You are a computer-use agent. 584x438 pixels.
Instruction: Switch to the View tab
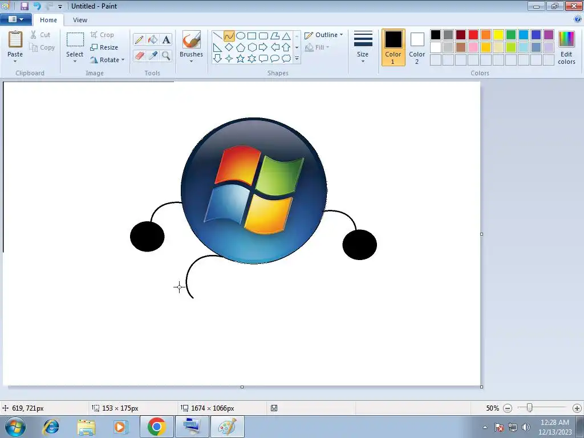point(80,20)
